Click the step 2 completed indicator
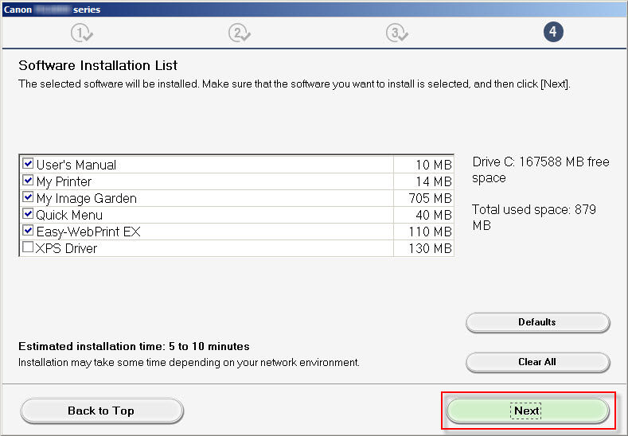 click(x=238, y=33)
